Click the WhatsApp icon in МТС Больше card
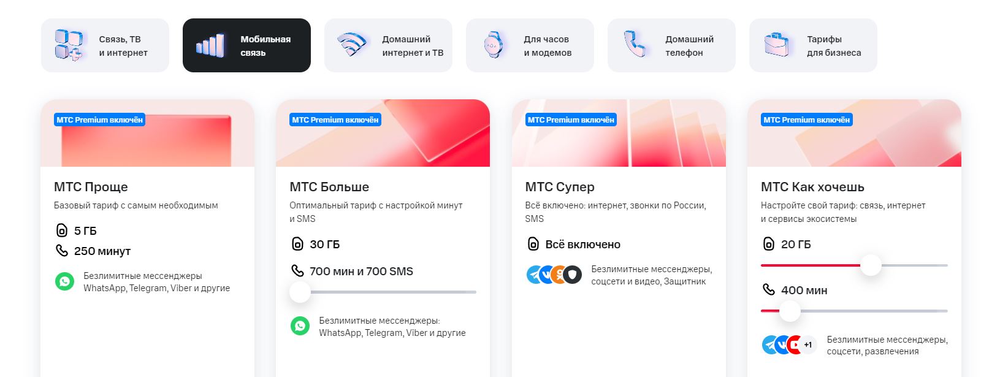The height and width of the screenshot is (377, 1000). pos(300,326)
